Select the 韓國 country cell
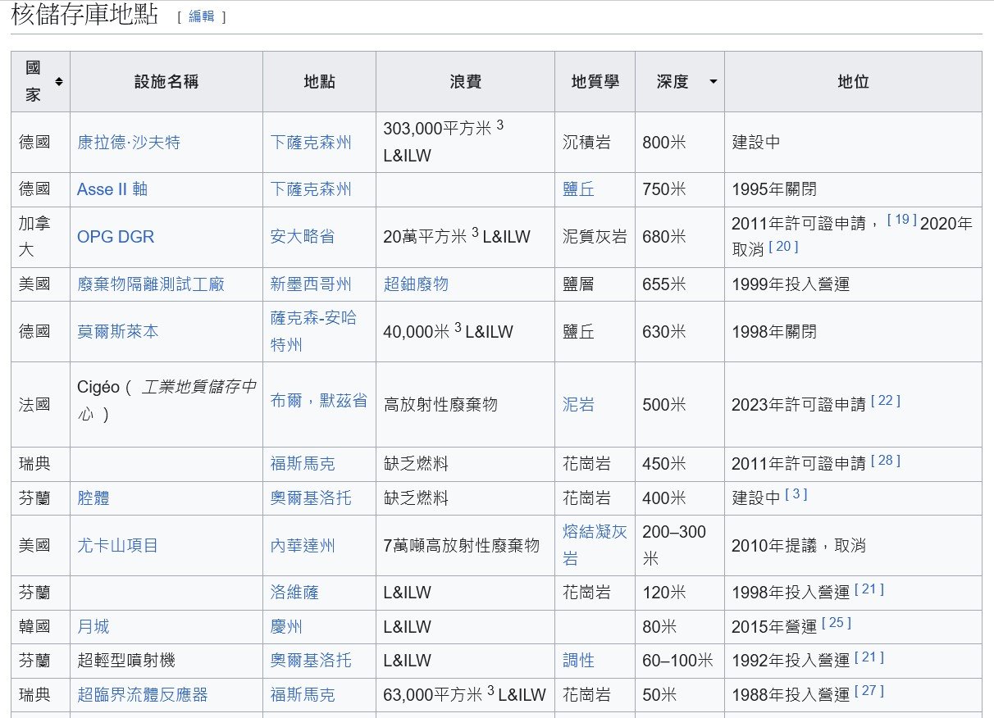The width and height of the screenshot is (994, 718). (x=41, y=627)
